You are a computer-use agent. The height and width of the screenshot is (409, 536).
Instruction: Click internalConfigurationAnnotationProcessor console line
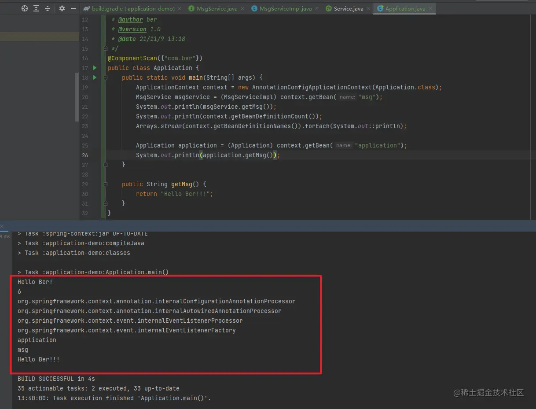point(157,301)
